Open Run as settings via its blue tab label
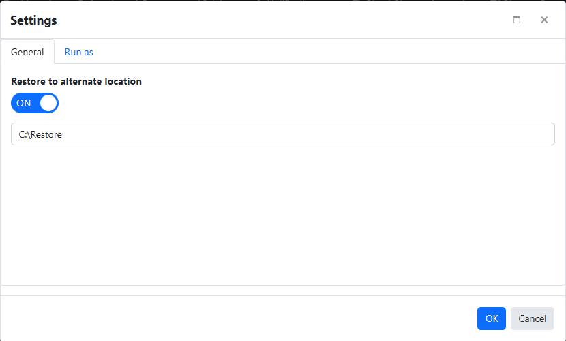566x341 pixels. (x=78, y=52)
